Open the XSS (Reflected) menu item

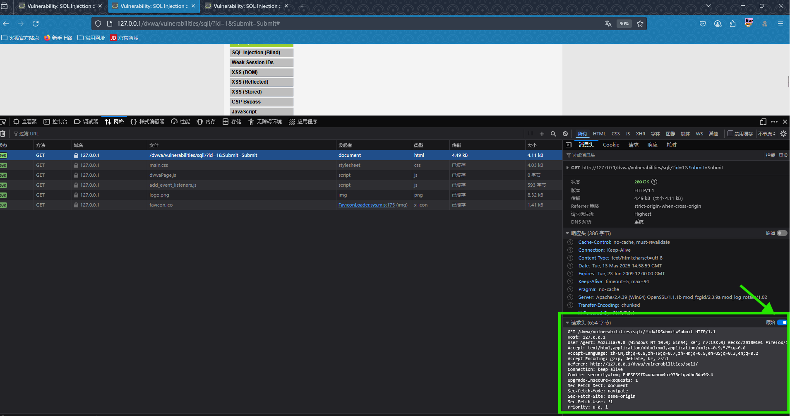[x=262, y=82]
